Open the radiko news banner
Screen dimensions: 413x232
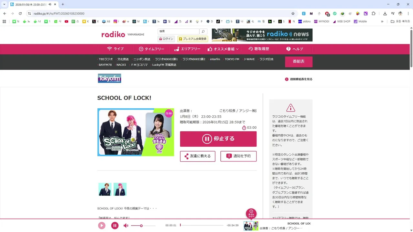tap(262, 35)
